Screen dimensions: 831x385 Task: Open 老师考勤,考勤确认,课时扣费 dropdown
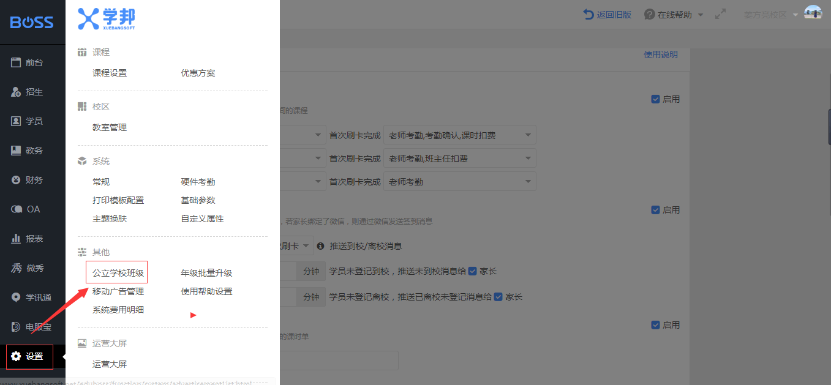coord(459,135)
